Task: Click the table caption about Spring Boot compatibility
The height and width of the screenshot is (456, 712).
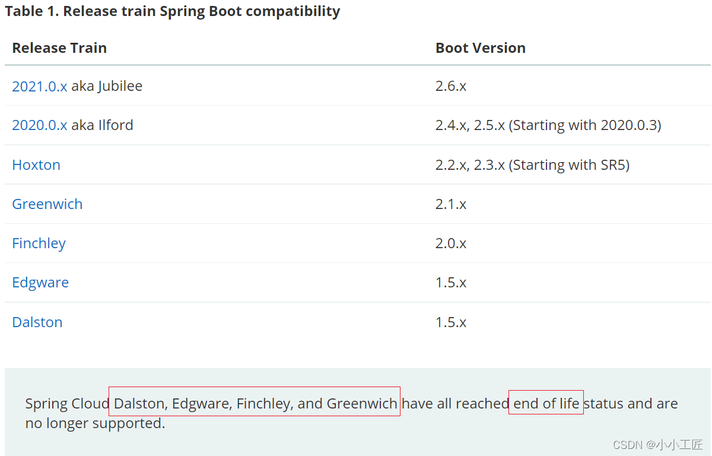Action: pyautogui.click(x=172, y=11)
